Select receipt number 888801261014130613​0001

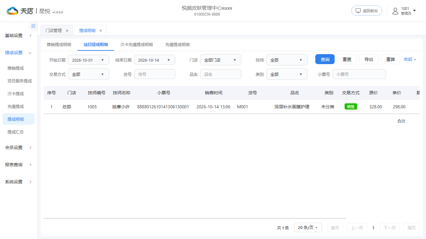(163, 107)
